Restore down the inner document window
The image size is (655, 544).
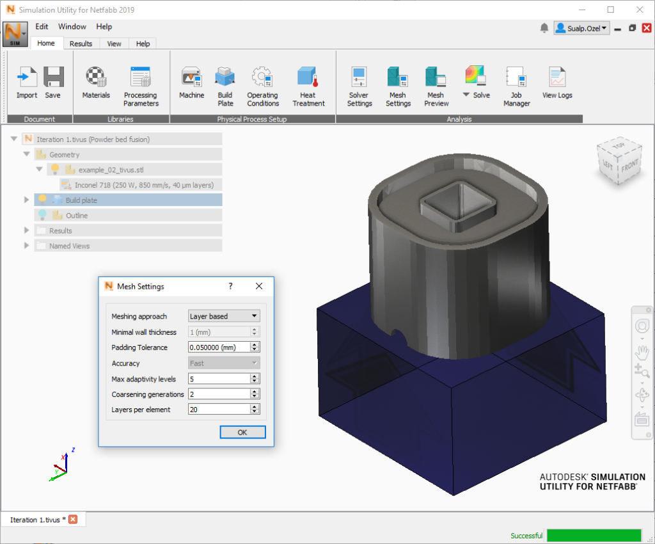(633, 28)
